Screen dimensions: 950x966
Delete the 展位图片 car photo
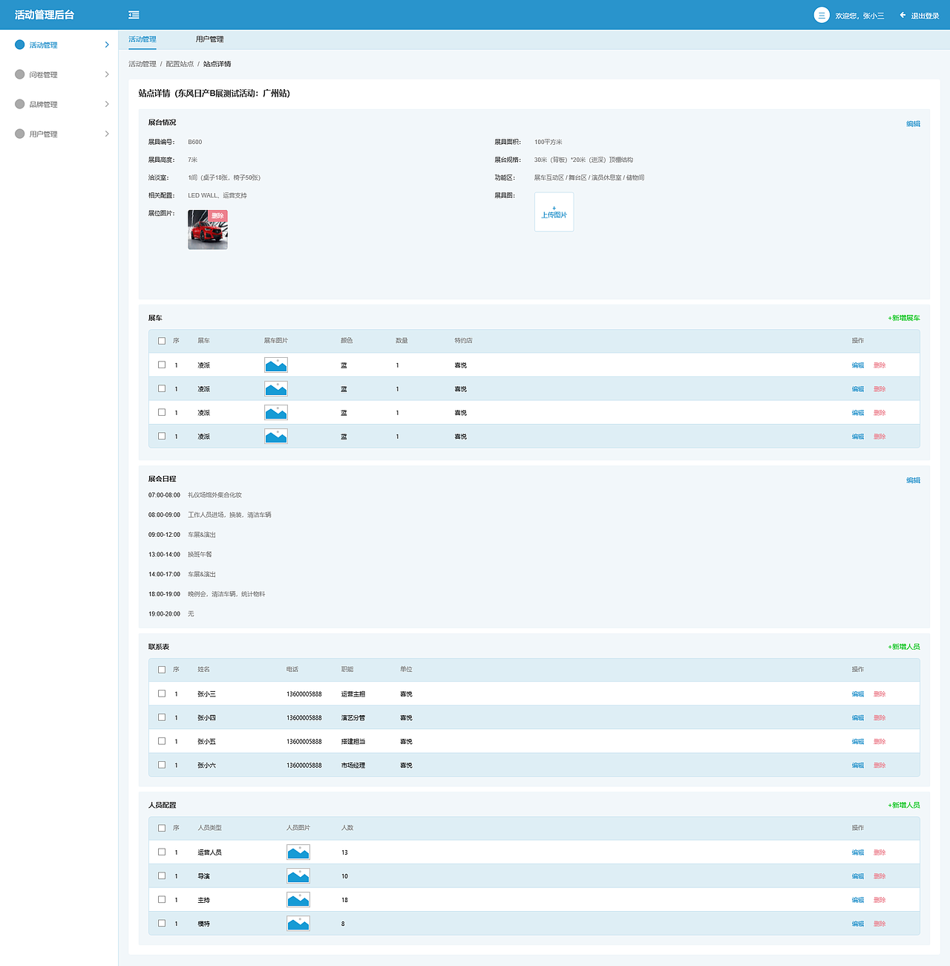coord(217,216)
